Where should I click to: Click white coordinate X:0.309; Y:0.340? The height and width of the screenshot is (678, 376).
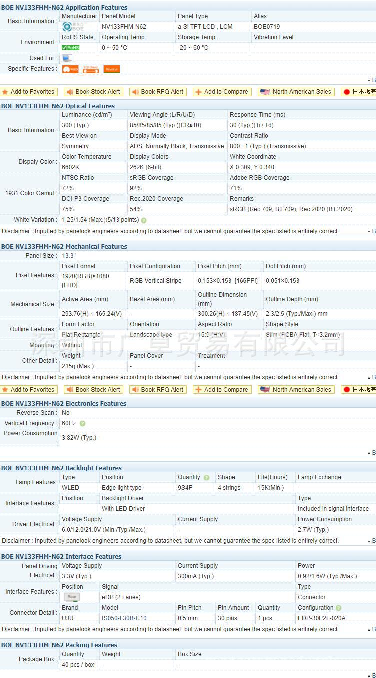point(252,167)
